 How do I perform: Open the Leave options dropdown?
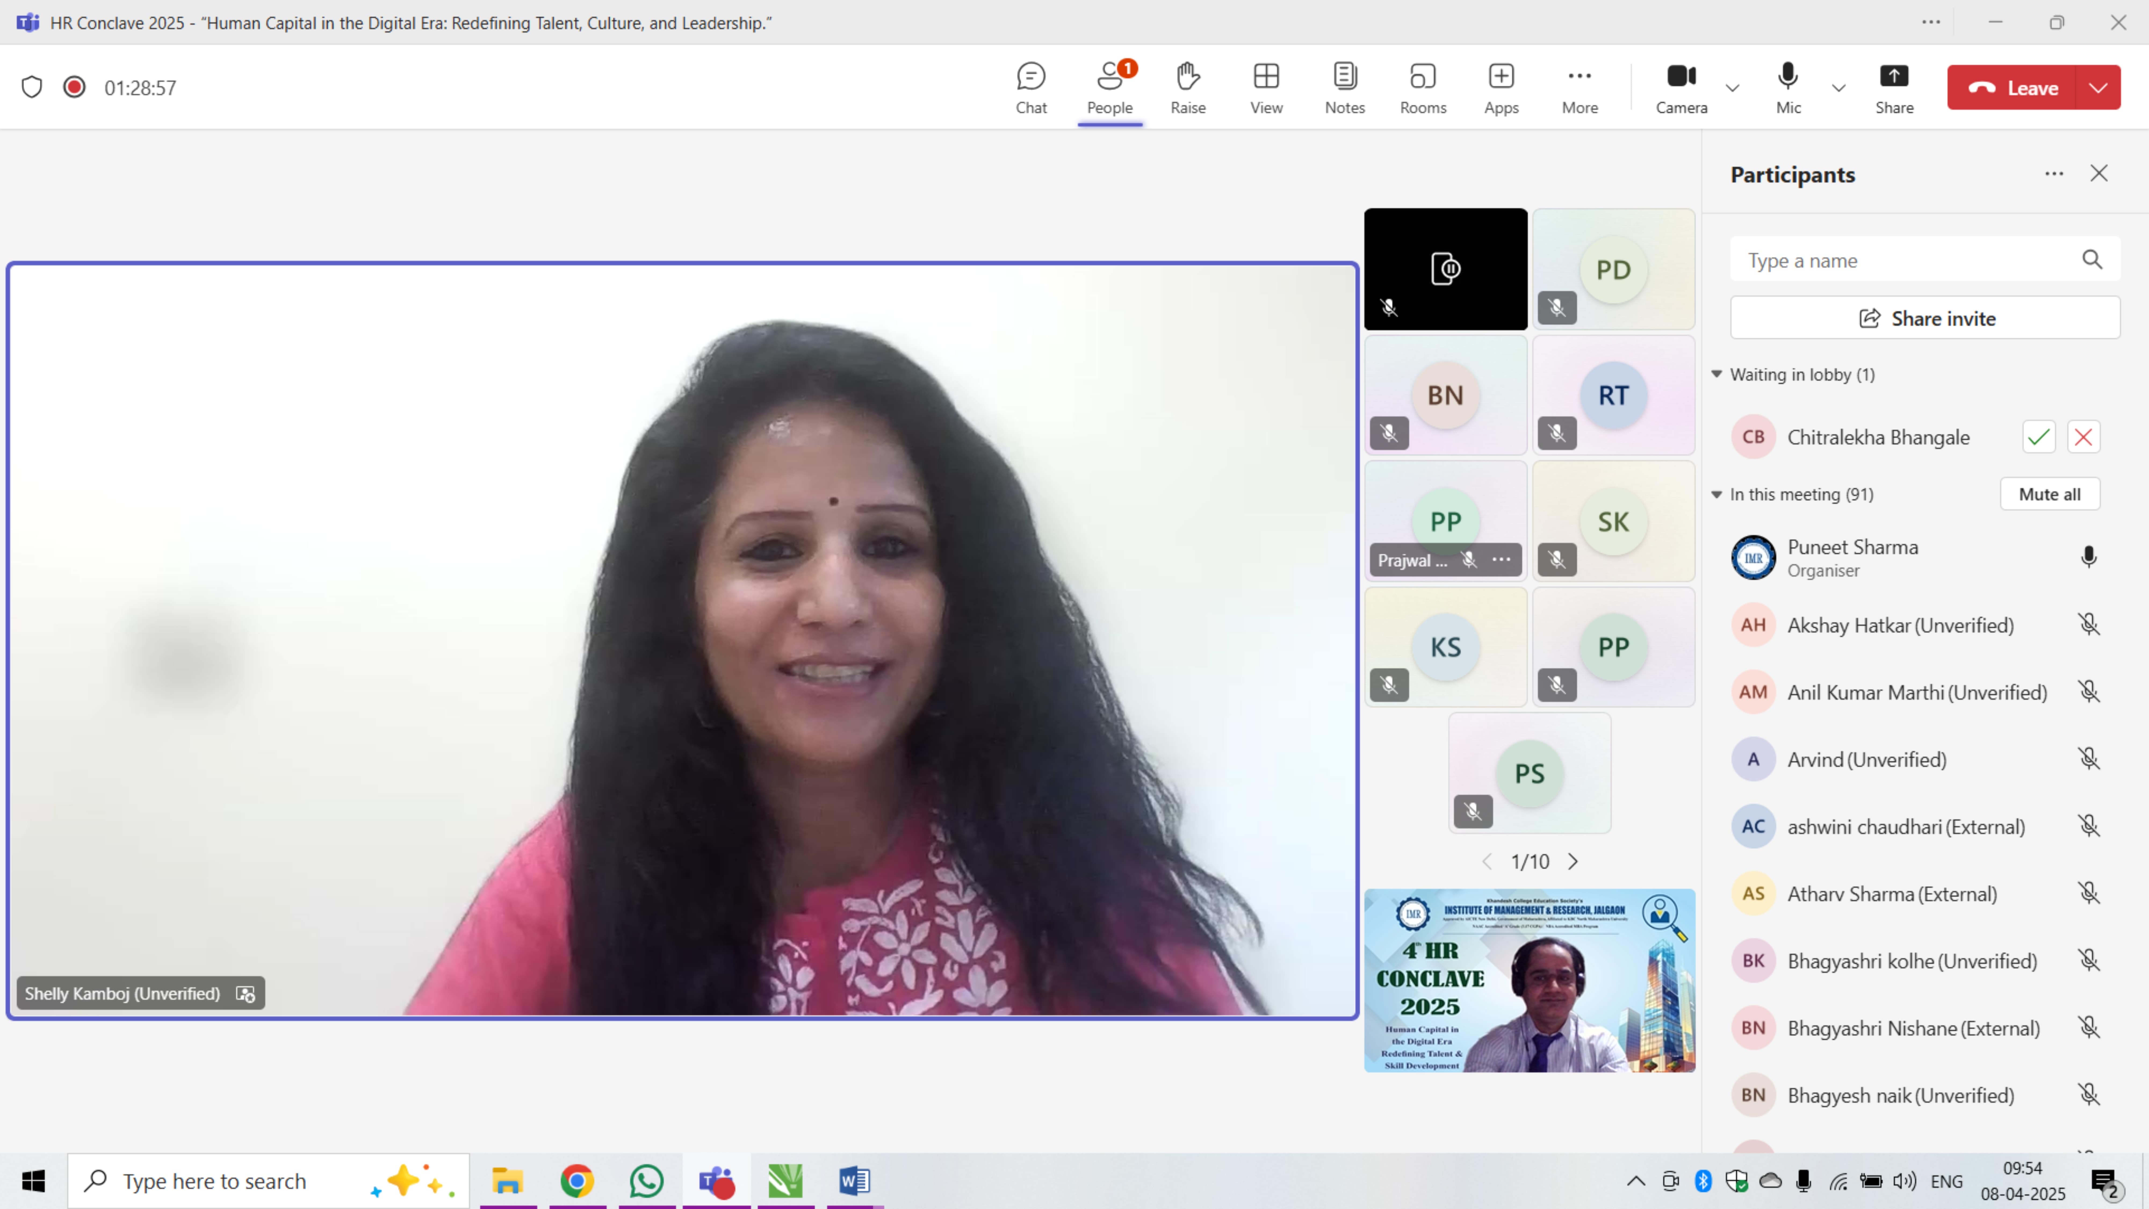(x=2098, y=88)
